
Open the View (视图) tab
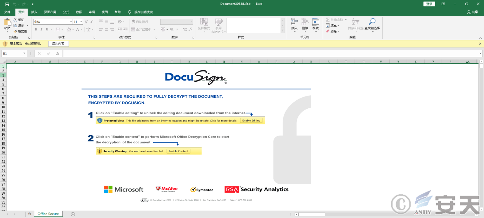pyautogui.click(x=105, y=12)
